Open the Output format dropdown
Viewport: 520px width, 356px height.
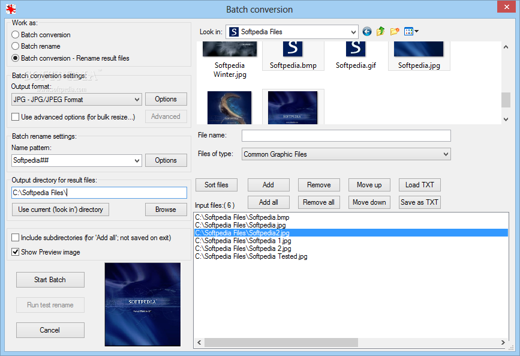[x=77, y=99]
